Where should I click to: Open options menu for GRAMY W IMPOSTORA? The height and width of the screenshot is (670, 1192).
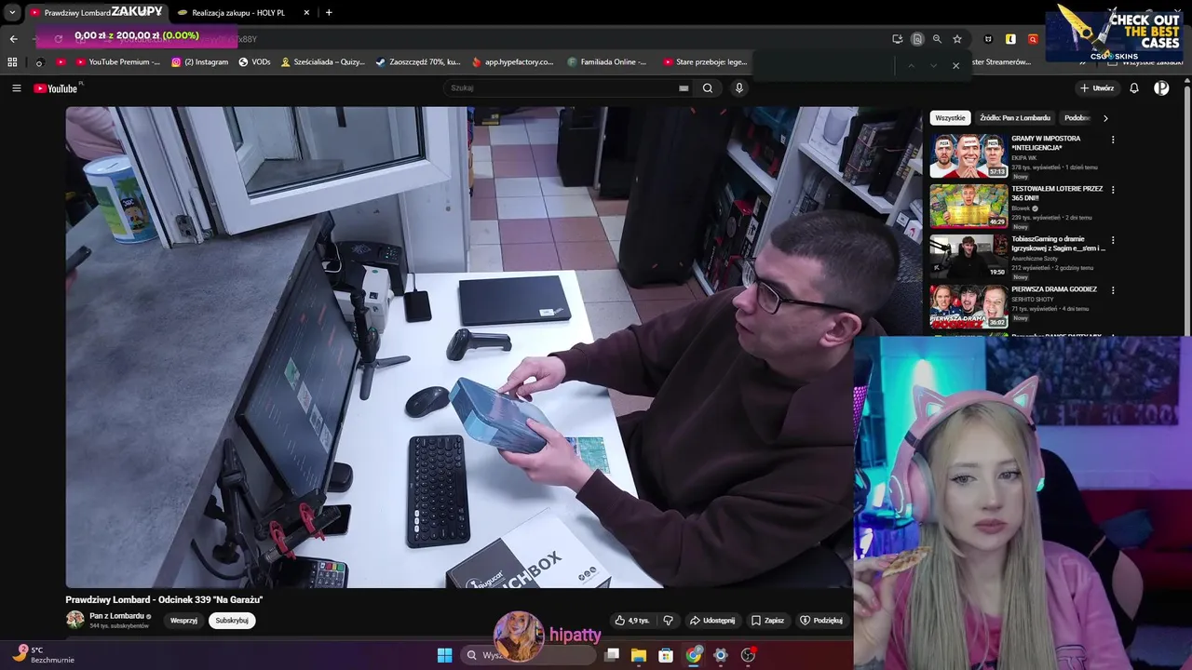tap(1113, 140)
